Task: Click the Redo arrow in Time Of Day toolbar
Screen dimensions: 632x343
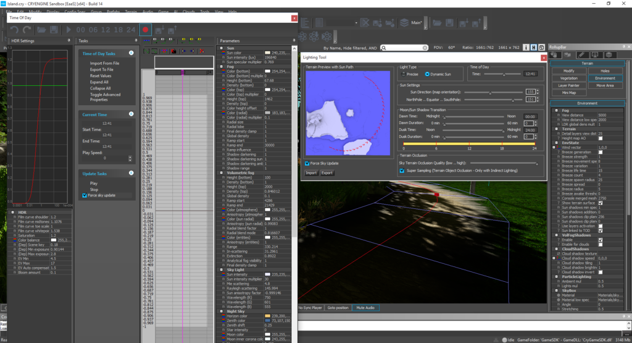Action: point(27,29)
